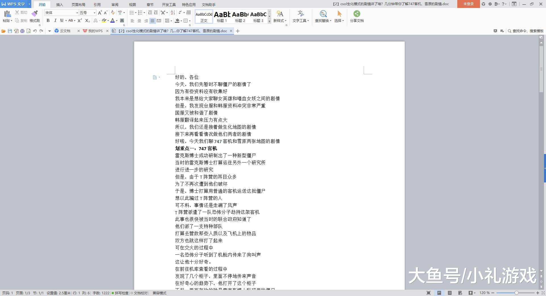Open the font name 宋体 dropdown
The image size is (546, 296).
(77, 13)
